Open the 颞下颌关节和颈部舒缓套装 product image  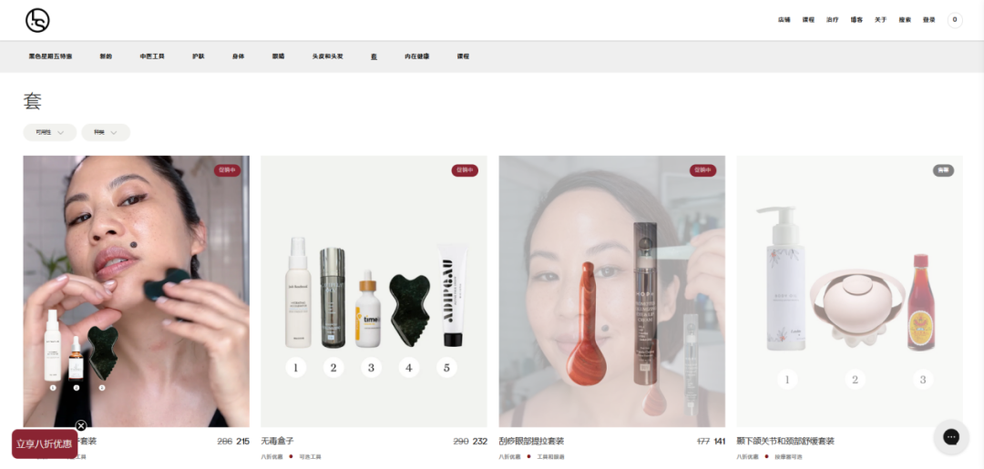(x=850, y=291)
